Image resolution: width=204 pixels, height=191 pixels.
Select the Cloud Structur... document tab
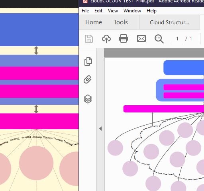coord(169,22)
